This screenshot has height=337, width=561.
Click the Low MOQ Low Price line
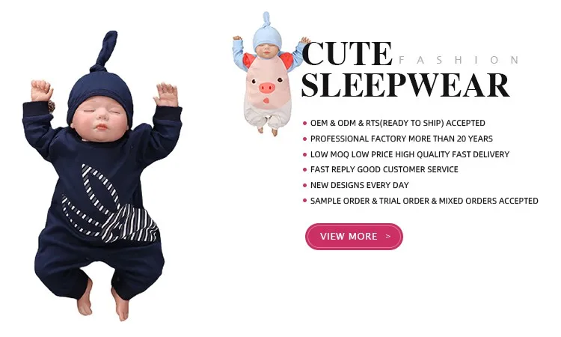pos(410,154)
